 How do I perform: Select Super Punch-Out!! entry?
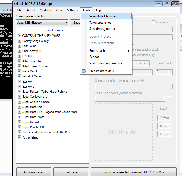(33, 127)
